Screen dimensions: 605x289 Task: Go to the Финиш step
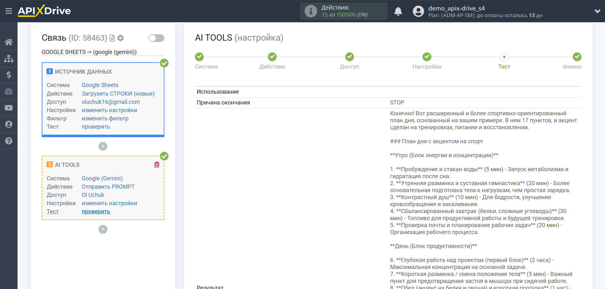[x=577, y=57]
